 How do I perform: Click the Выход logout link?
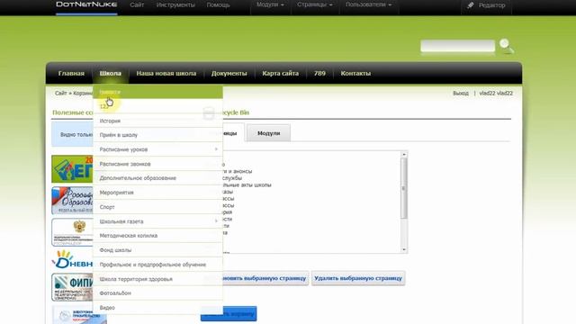coord(461,94)
